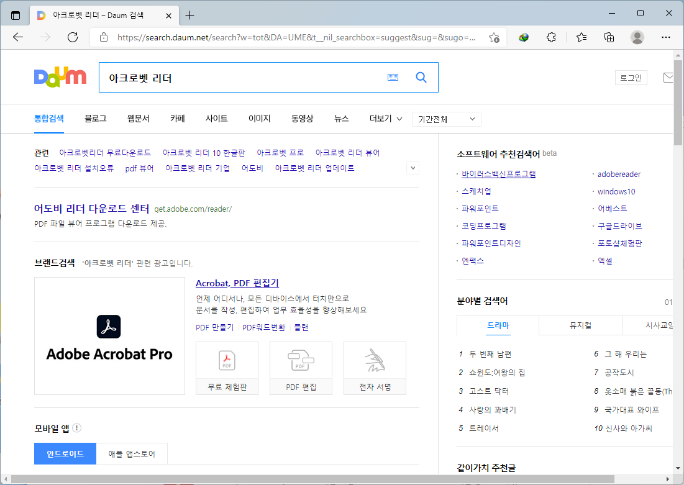
Task: Add this page to favorites star icon
Action: coord(494,37)
